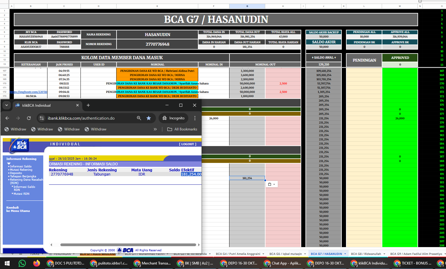Open the Incognito indicator

(173, 118)
